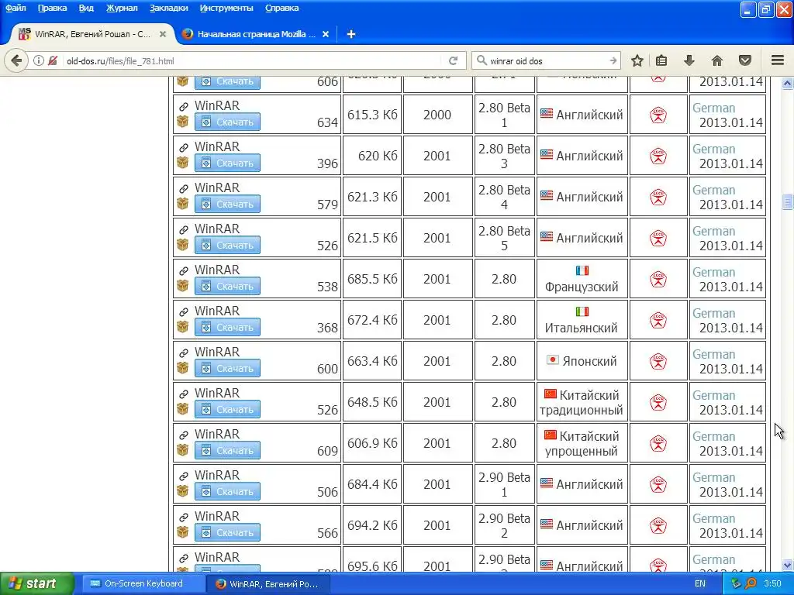This screenshot has height=595, width=794.
Task: Click year 2000 cell
Action: tap(437, 115)
